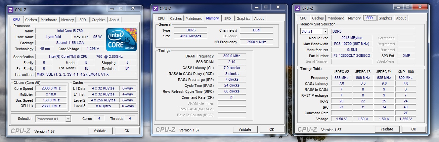Click the memory Size value '4096 MBytes'
The height and width of the screenshot is (142, 439).
tap(191, 36)
